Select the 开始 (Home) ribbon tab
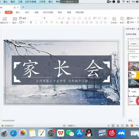Image resolution: width=139 pixels, height=139 pixels. coord(9,12)
